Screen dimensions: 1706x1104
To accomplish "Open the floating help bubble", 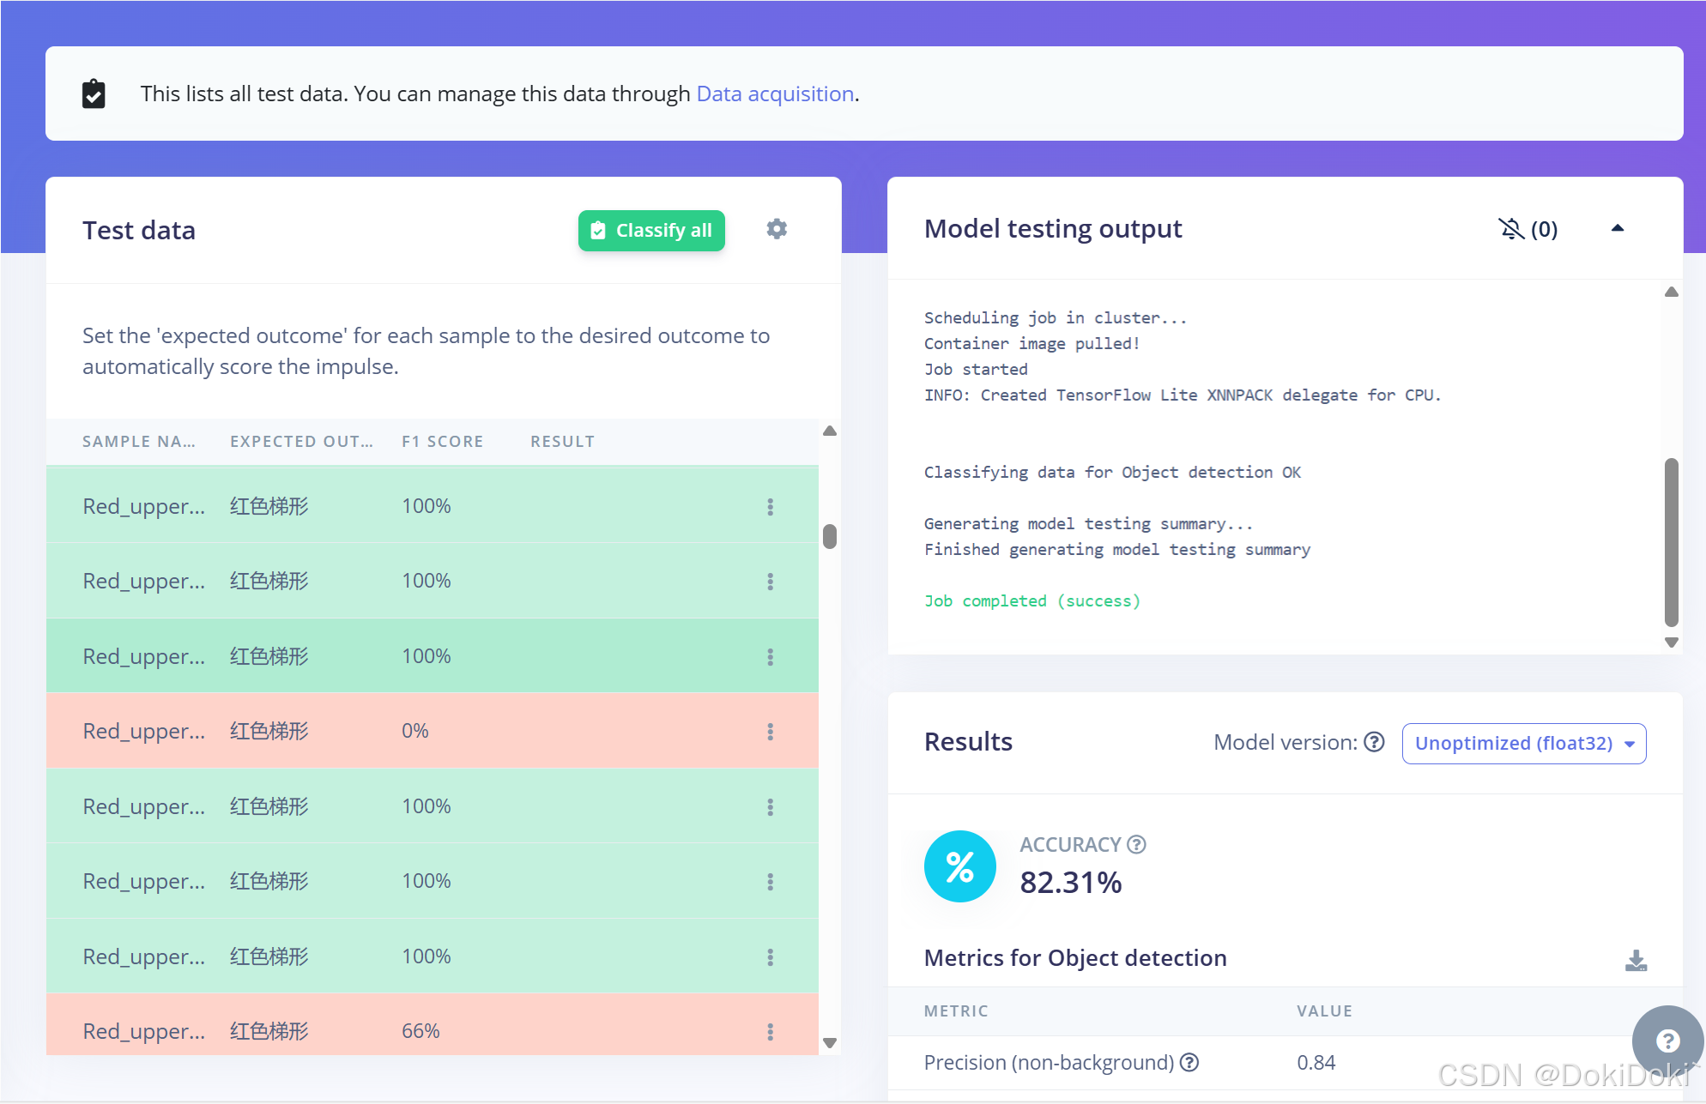I will [x=1667, y=1041].
